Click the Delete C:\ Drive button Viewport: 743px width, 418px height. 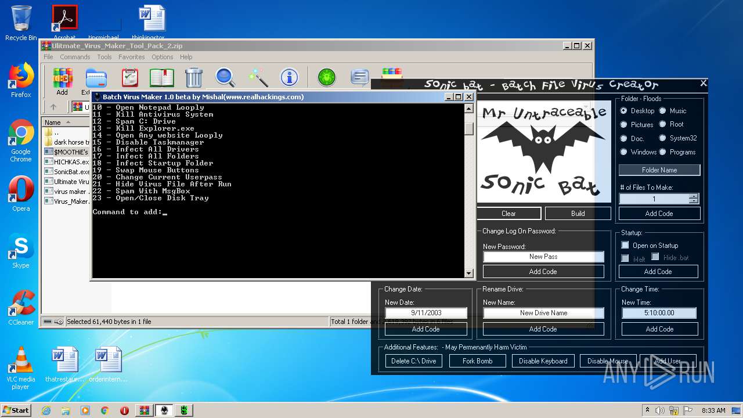pyautogui.click(x=413, y=361)
